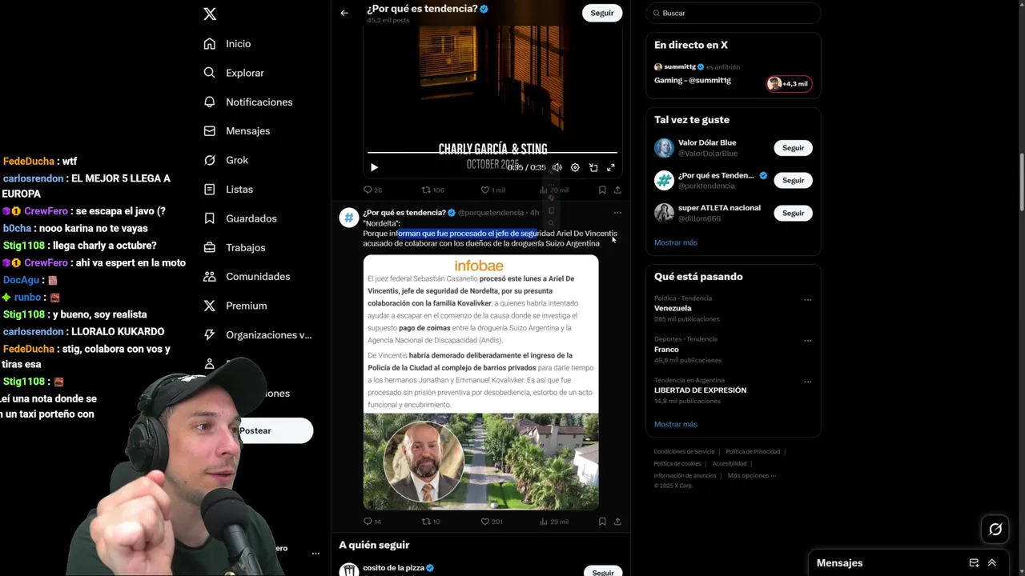Open Más opciones footer dropdown
The image size is (1025, 576).
[751, 475]
